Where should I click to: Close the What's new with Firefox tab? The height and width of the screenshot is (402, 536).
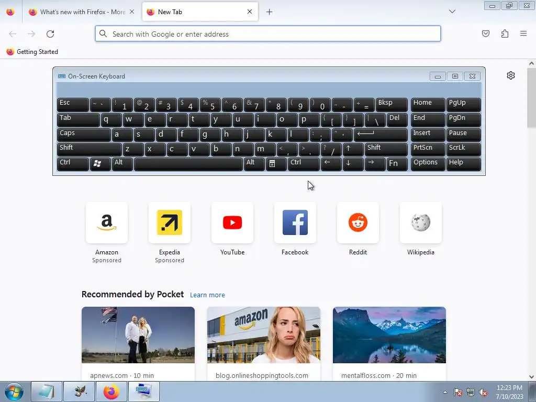(x=132, y=12)
